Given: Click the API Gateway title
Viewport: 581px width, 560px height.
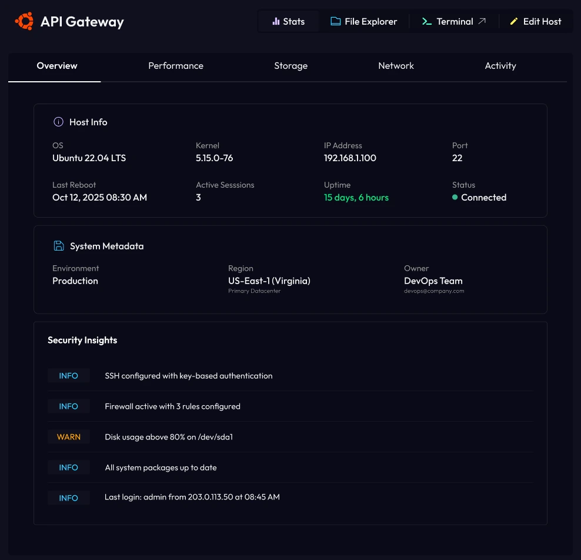Looking at the screenshot, I should pyautogui.click(x=82, y=22).
